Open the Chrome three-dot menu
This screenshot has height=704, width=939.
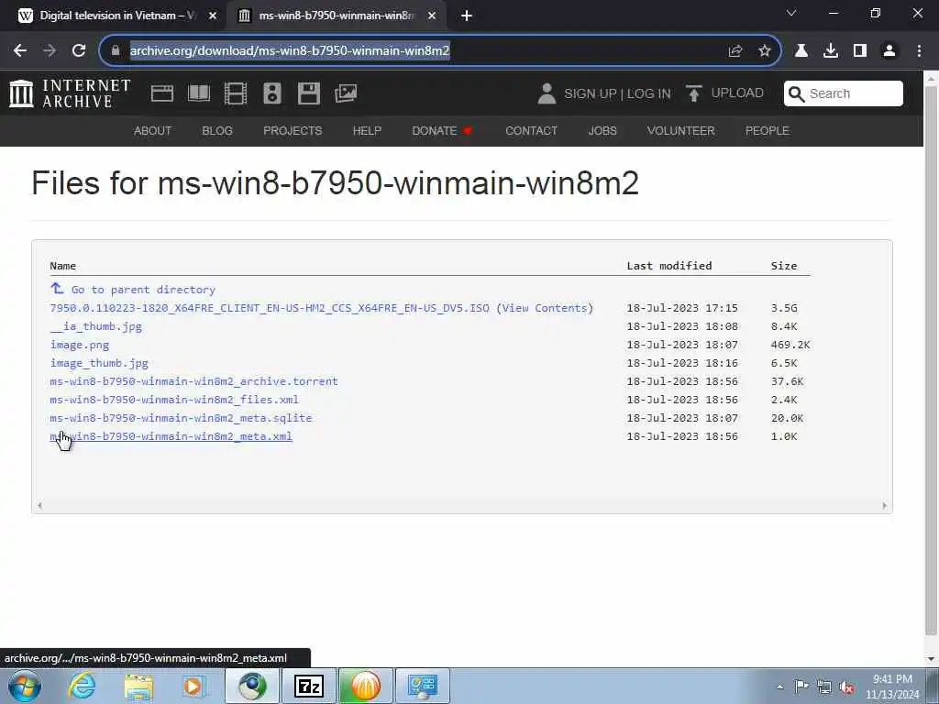click(x=919, y=51)
